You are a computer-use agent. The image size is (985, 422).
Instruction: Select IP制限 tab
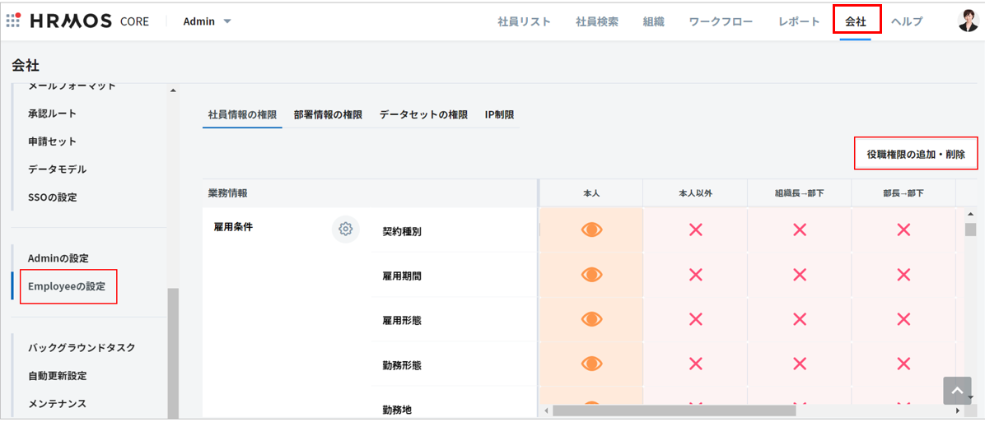(x=499, y=115)
